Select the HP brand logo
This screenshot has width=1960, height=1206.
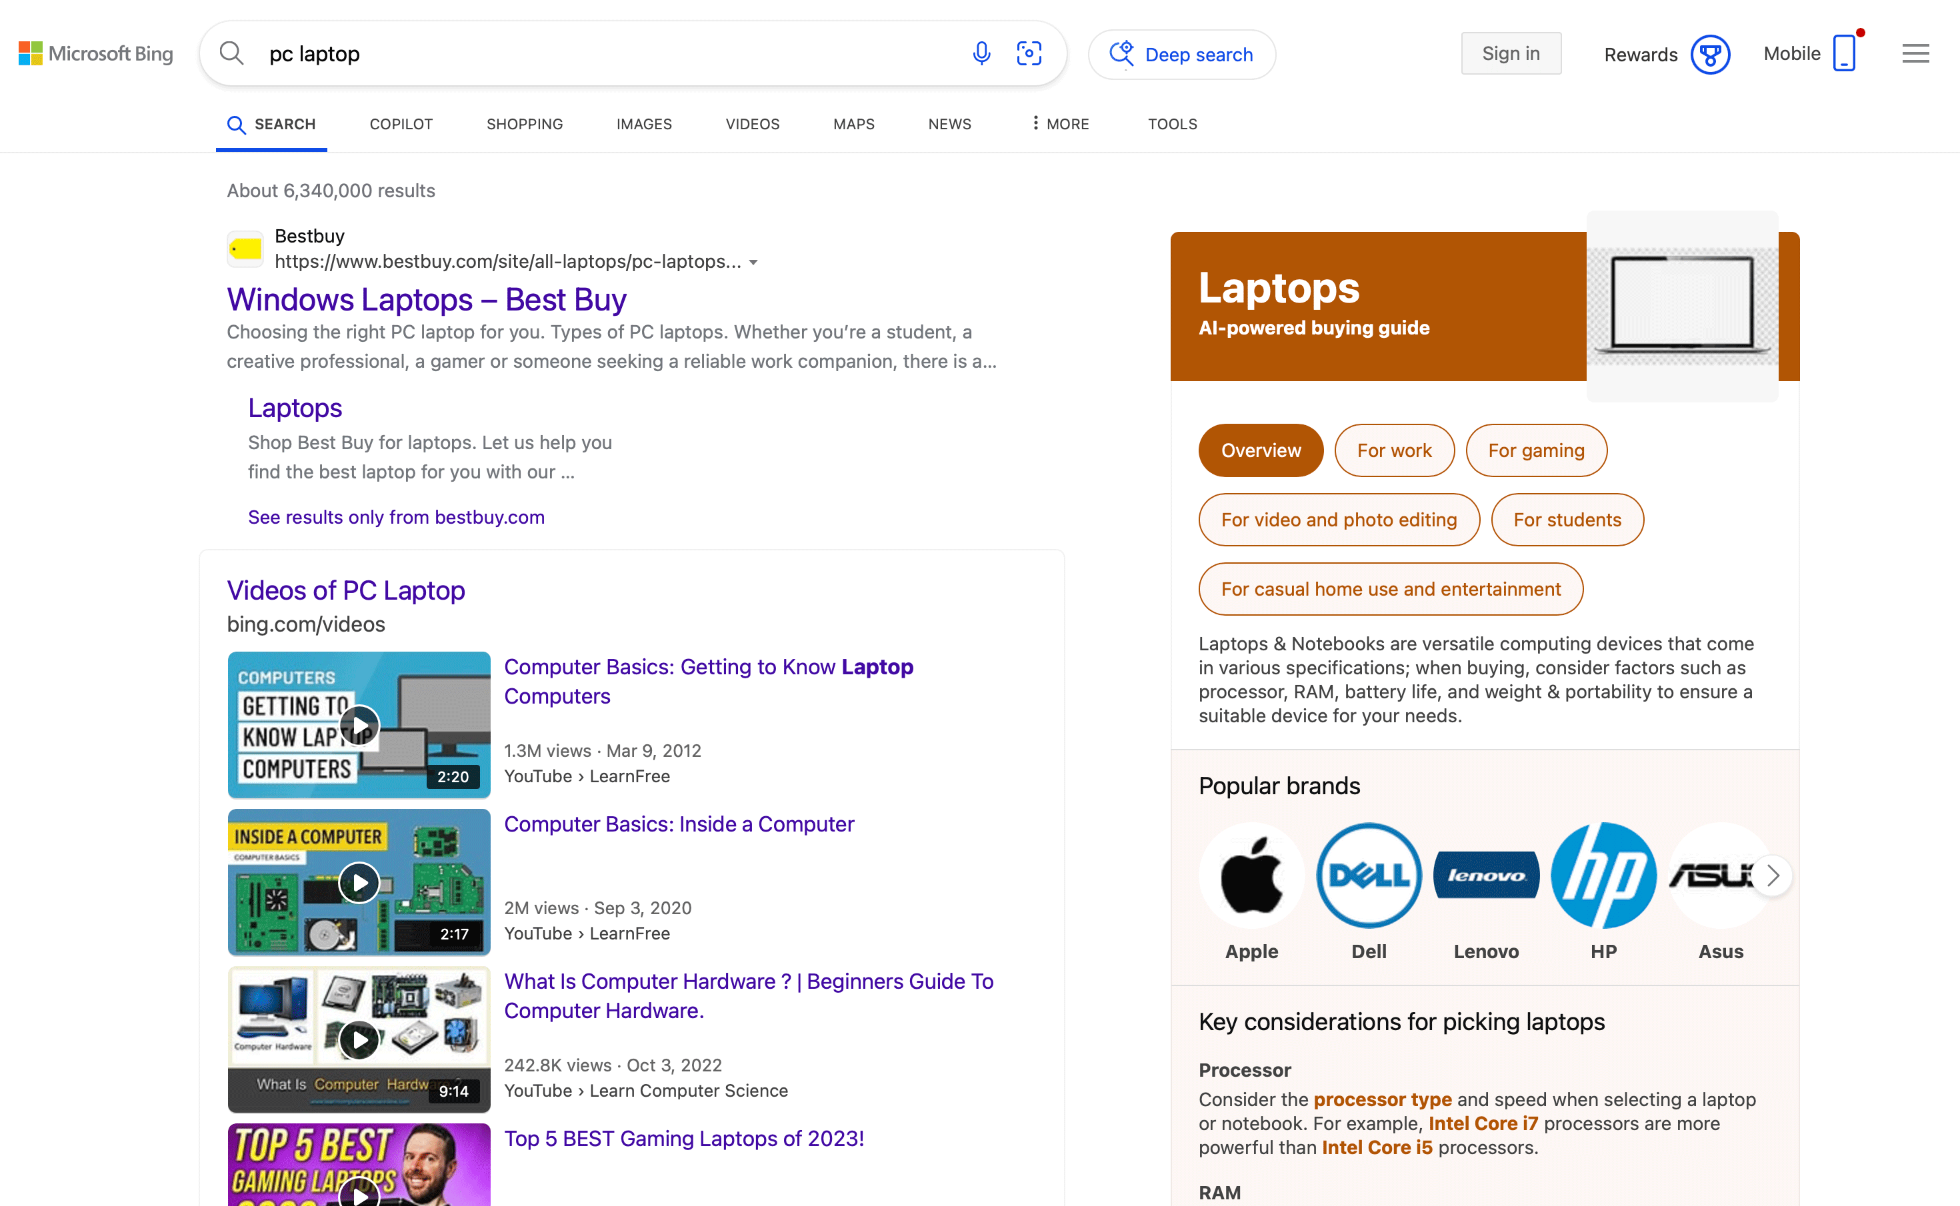[x=1603, y=875]
